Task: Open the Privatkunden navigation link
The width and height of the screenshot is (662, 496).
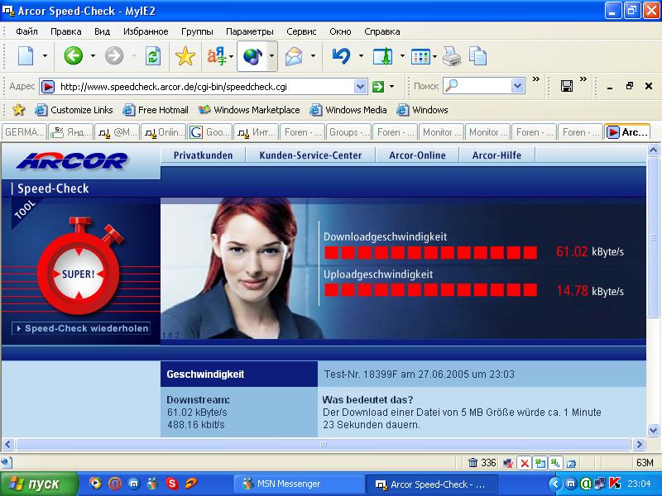Action: (203, 155)
